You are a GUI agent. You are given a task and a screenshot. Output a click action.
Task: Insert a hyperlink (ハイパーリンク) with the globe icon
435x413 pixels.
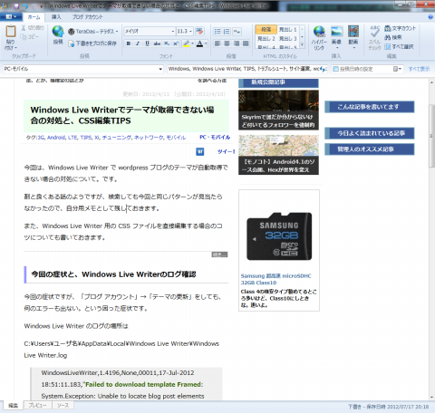(319, 32)
